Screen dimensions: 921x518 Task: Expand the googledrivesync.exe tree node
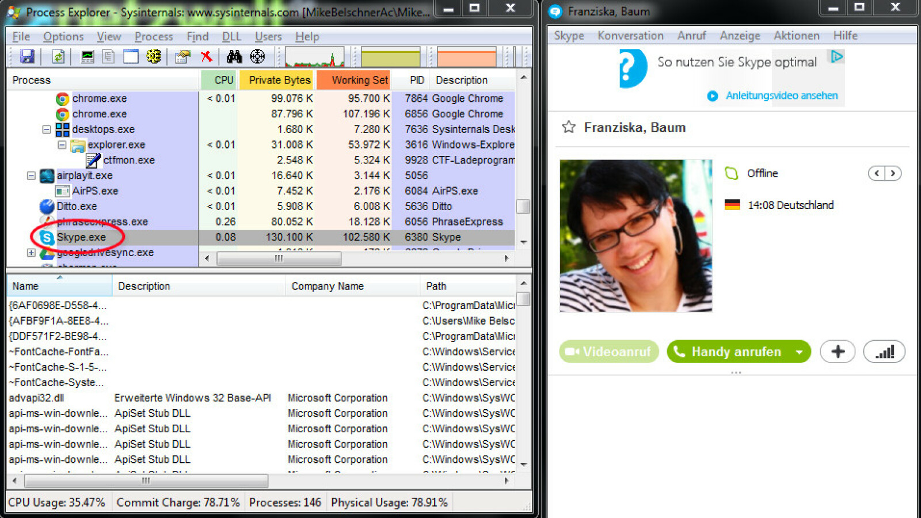coord(31,253)
